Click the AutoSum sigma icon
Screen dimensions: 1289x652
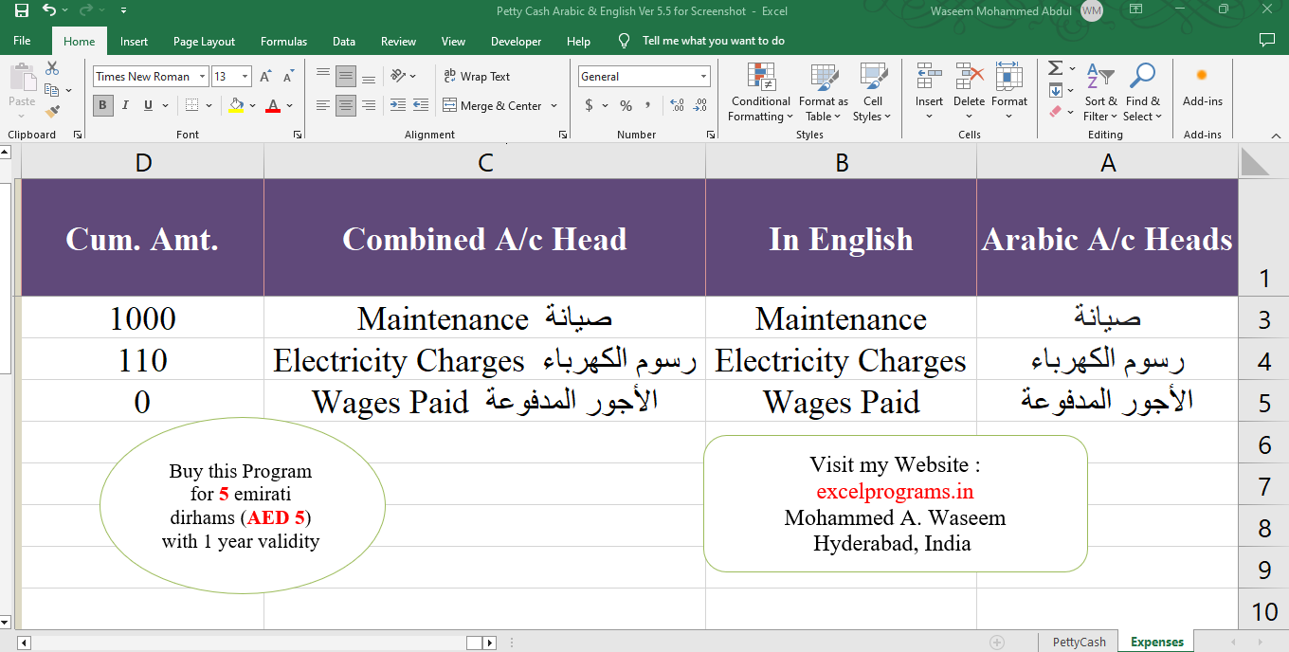point(1055,68)
